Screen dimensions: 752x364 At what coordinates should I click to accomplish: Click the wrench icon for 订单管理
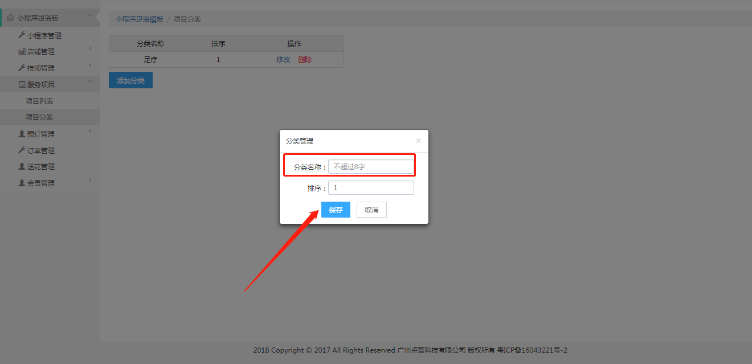click(22, 150)
